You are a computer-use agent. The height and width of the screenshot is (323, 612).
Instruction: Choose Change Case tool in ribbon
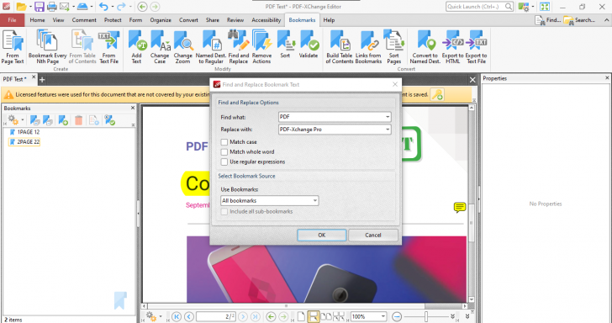pos(160,47)
